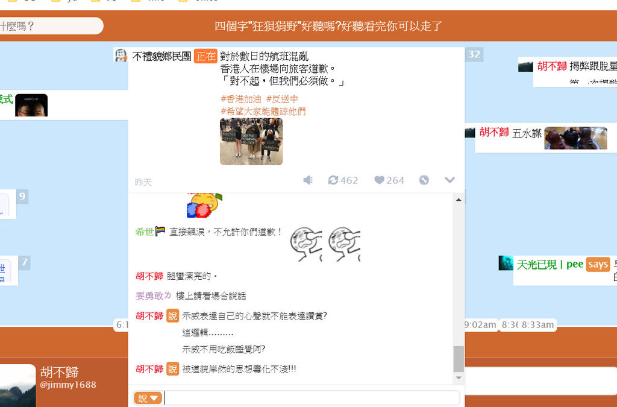Open 胡不歸 profile beside 被道貌岸然的思想毒化不淺

pos(149,369)
